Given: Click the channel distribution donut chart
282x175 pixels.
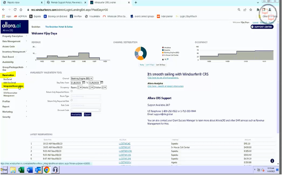Looking at the screenshot, I should tap(141, 53).
